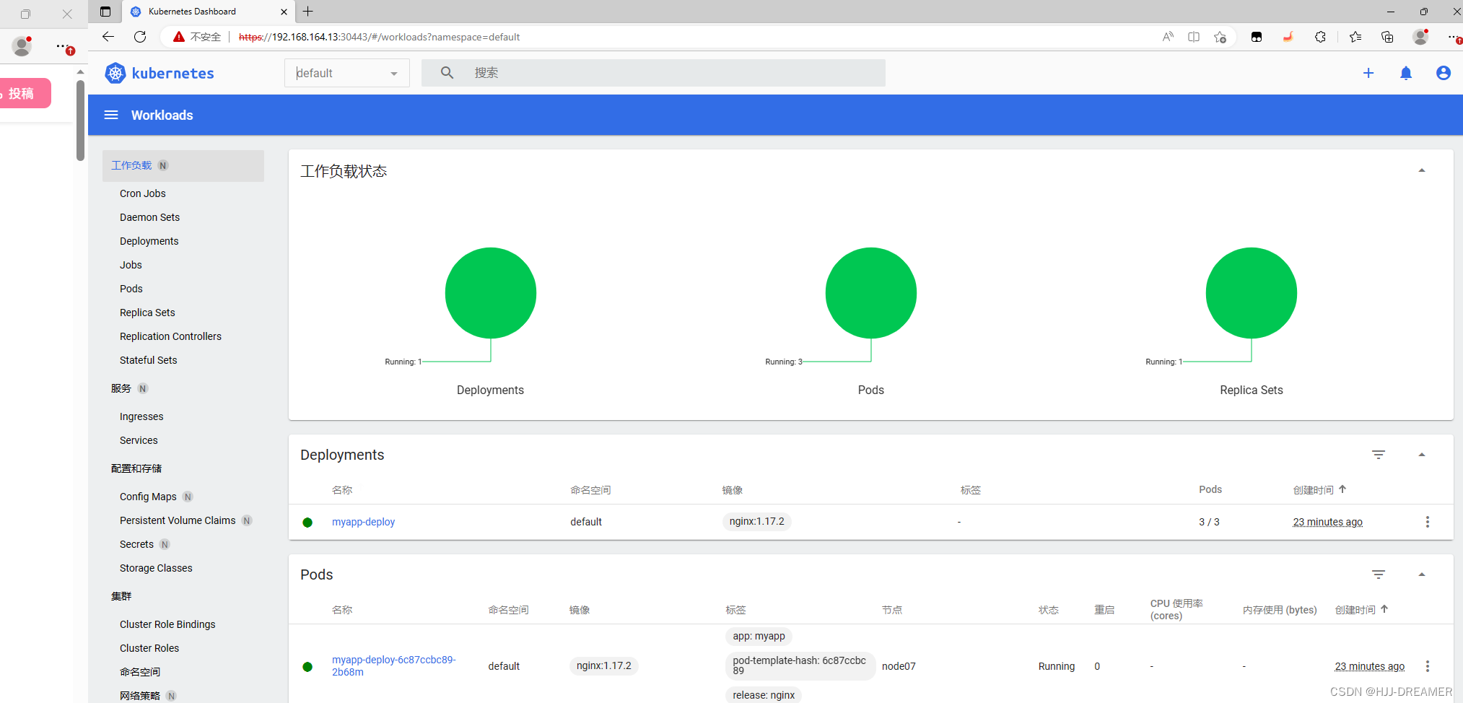The height and width of the screenshot is (703, 1463).
Task: Select Replica Sets in the sidebar
Action: tap(147, 313)
